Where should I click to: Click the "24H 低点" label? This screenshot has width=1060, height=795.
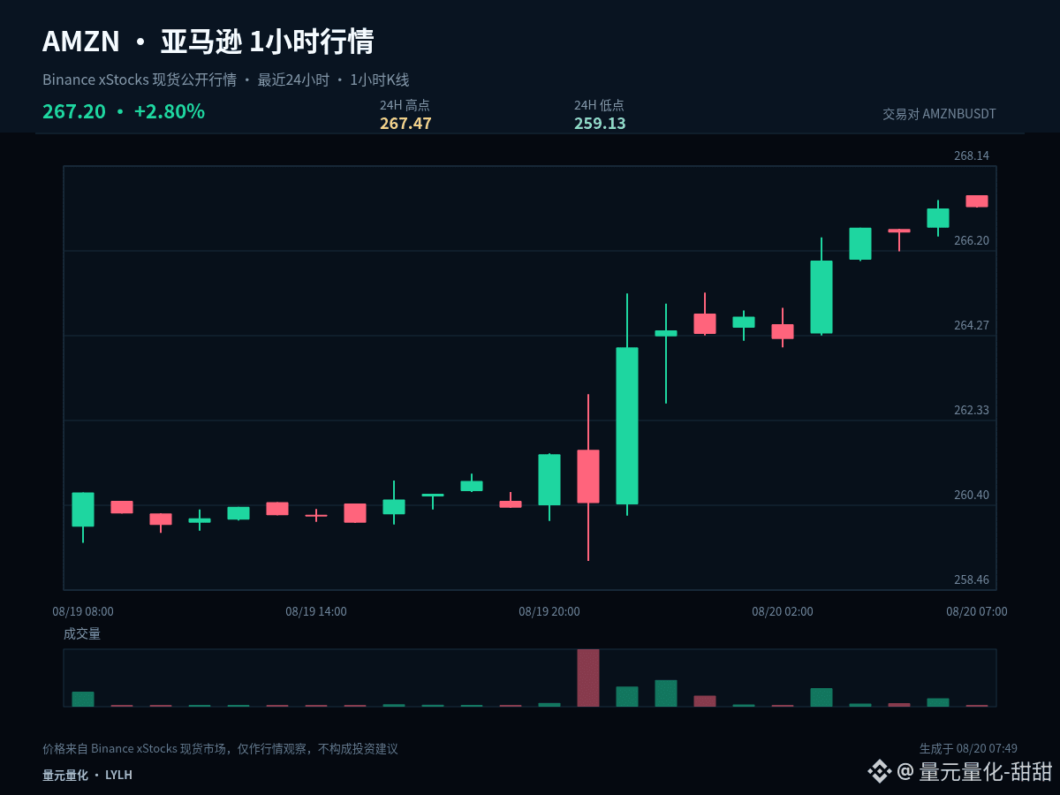coord(599,104)
